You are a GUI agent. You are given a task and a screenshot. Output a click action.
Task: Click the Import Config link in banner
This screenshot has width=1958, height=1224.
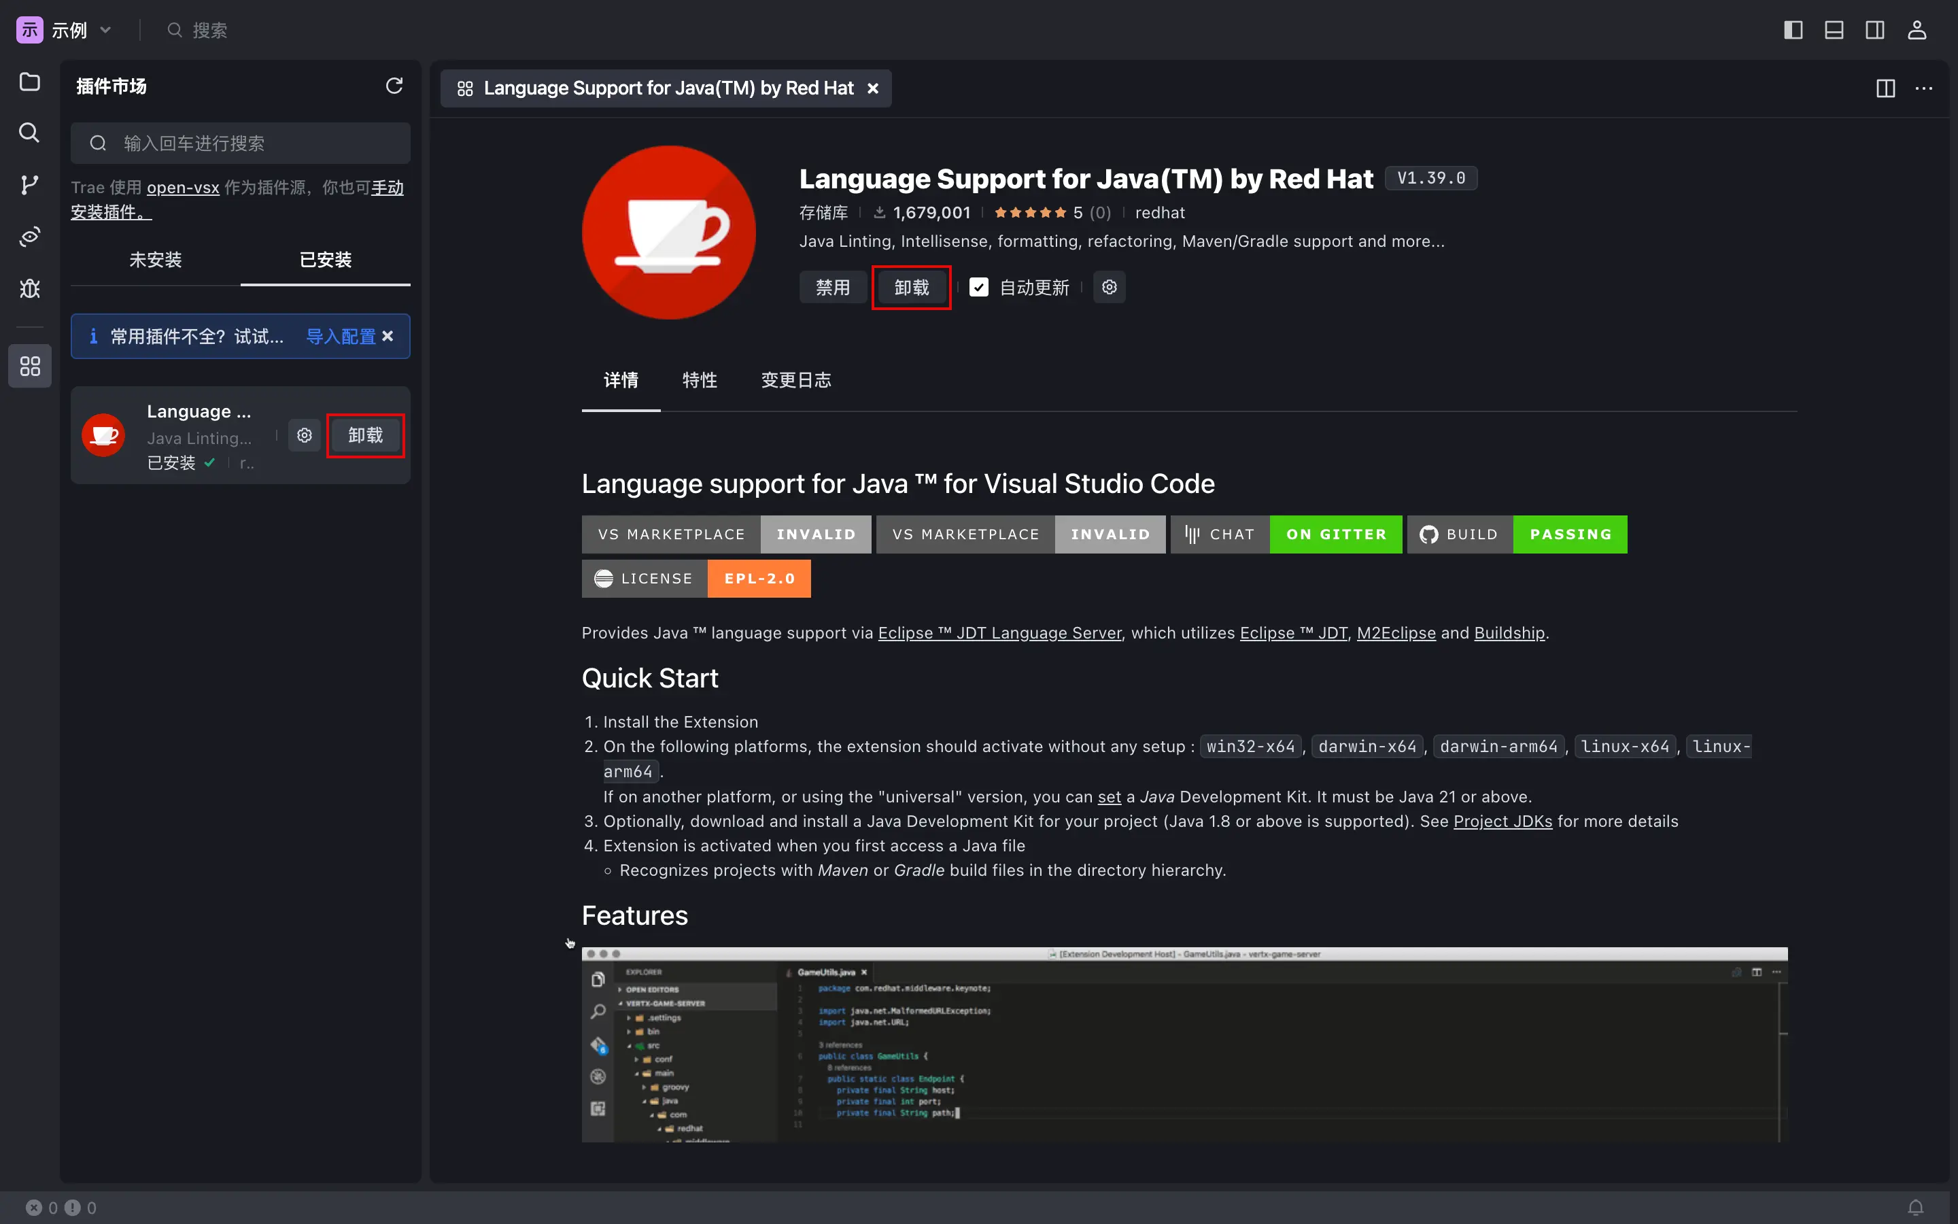[341, 336]
